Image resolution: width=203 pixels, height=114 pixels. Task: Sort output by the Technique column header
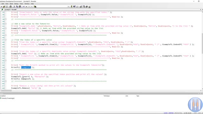pyautogui.click(x=107, y=96)
